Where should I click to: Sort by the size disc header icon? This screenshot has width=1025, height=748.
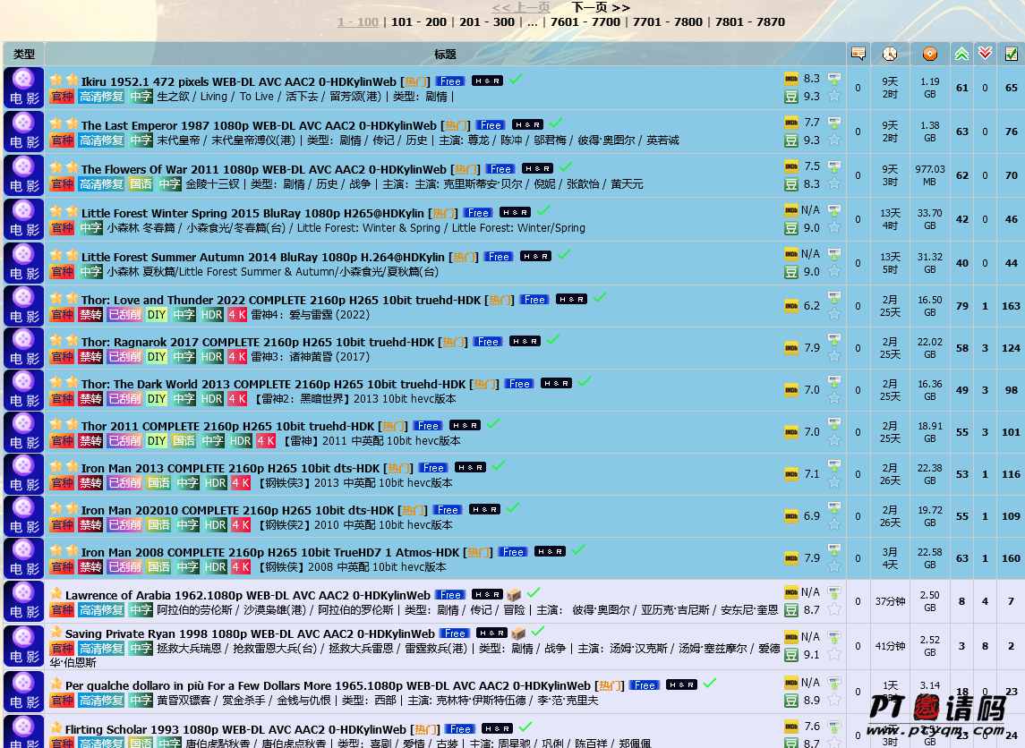coord(929,54)
